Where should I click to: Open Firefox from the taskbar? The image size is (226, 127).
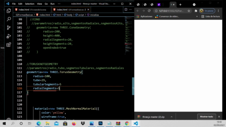(x=74, y=123)
